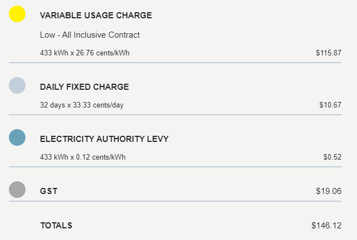
Task: Click the grey GST circle
Action: click(17, 190)
